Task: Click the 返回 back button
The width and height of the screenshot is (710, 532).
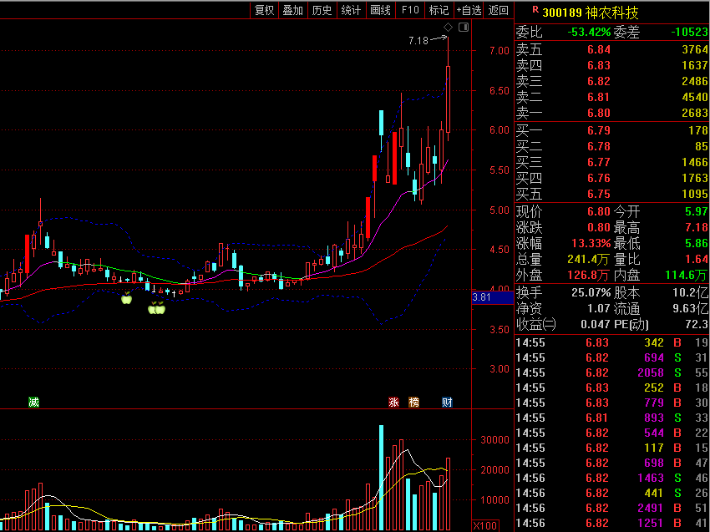Action: click(x=499, y=10)
